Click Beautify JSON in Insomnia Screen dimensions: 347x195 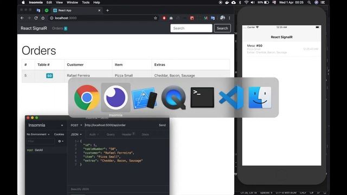(80, 189)
